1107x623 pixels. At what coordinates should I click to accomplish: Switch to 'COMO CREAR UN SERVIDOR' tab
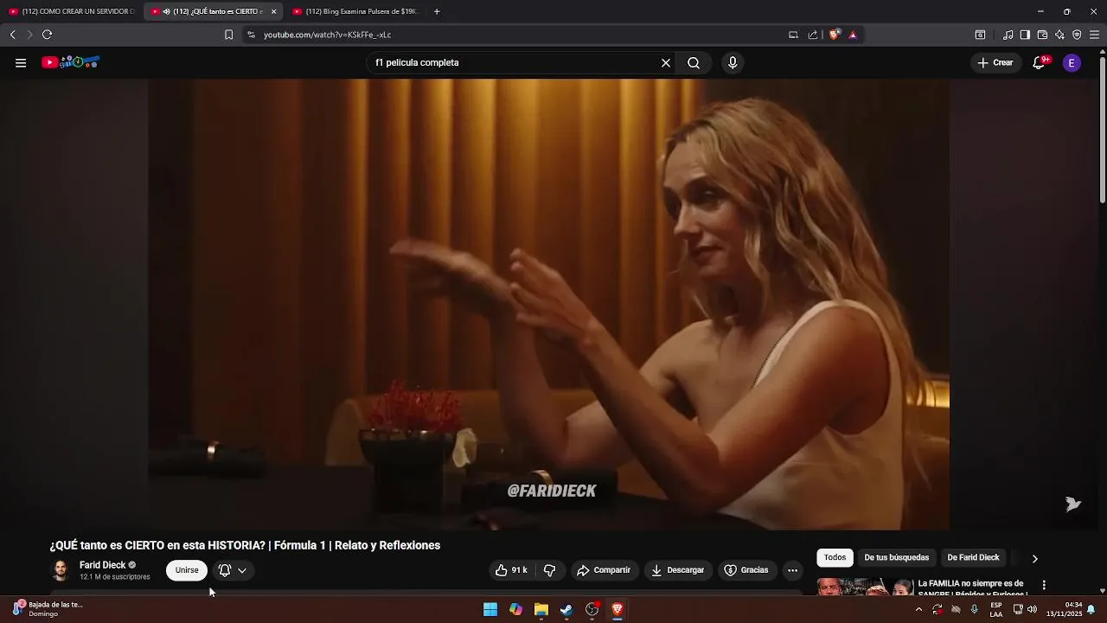(x=72, y=11)
